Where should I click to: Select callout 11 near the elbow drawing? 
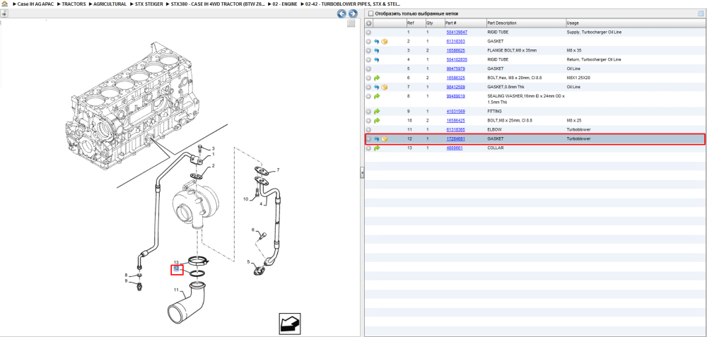point(176,290)
